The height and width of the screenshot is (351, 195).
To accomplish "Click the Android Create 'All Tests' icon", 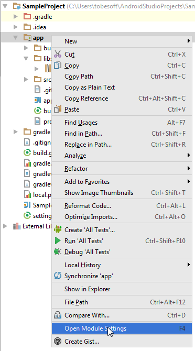I will point(58,229).
